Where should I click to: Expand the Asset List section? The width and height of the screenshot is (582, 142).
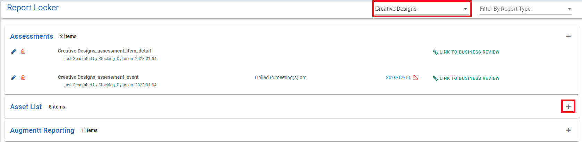568,107
